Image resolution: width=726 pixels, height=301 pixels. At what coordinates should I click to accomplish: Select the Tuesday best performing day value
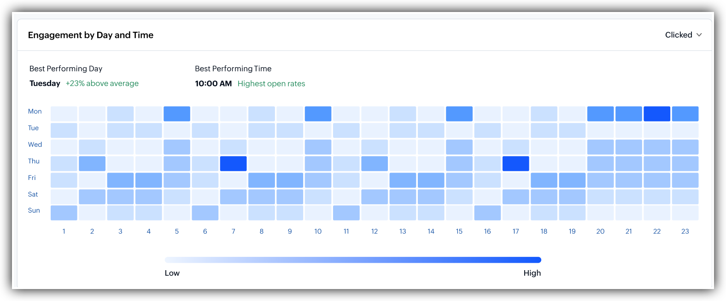coord(45,83)
